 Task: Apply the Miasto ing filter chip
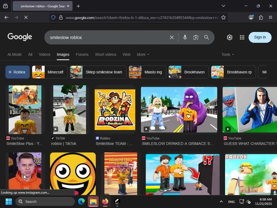coord(147,72)
